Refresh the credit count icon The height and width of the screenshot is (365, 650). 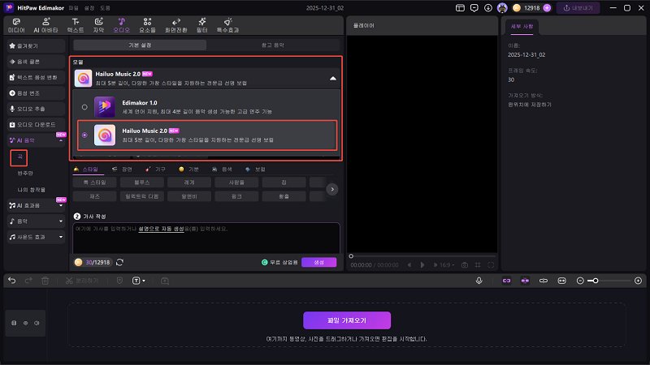coord(119,262)
